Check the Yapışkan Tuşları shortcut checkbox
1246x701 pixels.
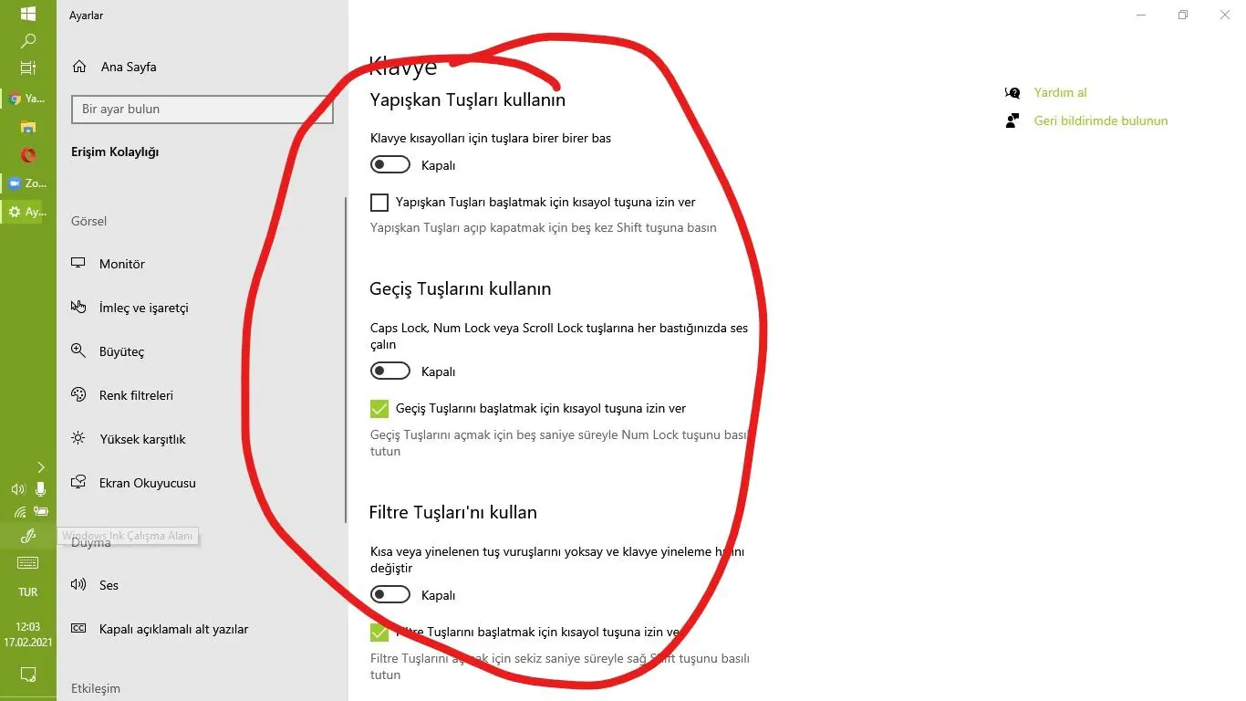[379, 203]
